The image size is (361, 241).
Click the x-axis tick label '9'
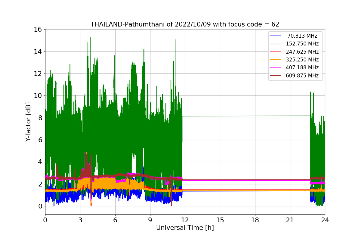[150, 220]
